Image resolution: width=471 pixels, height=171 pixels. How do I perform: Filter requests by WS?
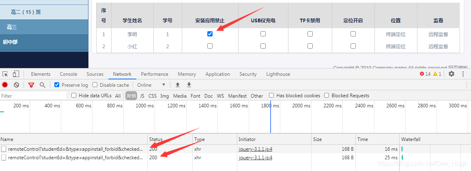click(220, 96)
